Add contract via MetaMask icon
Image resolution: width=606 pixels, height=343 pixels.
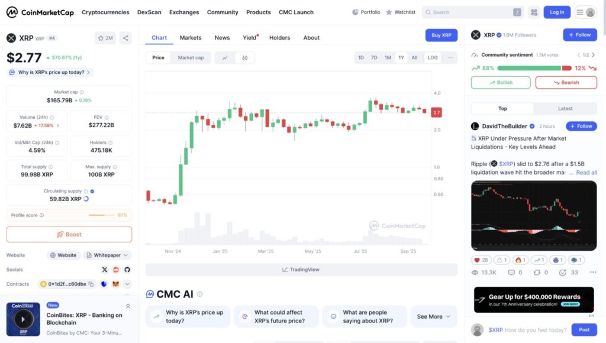(x=116, y=284)
